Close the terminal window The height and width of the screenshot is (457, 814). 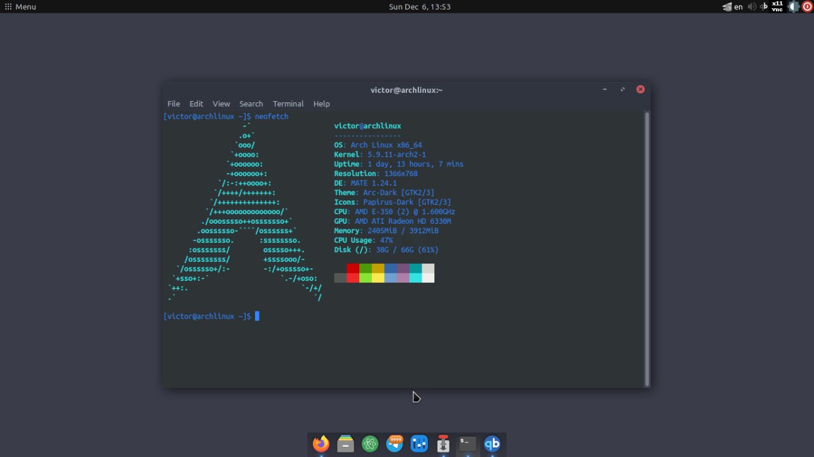tap(640, 90)
